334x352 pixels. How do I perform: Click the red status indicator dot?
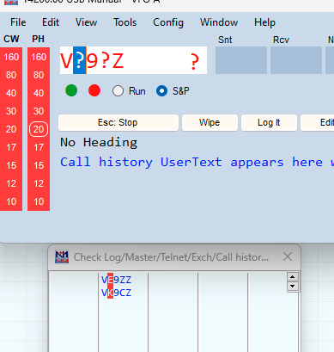click(94, 90)
